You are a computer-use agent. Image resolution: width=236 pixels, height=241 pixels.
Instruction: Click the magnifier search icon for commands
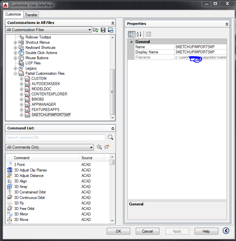click(x=111, y=137)
